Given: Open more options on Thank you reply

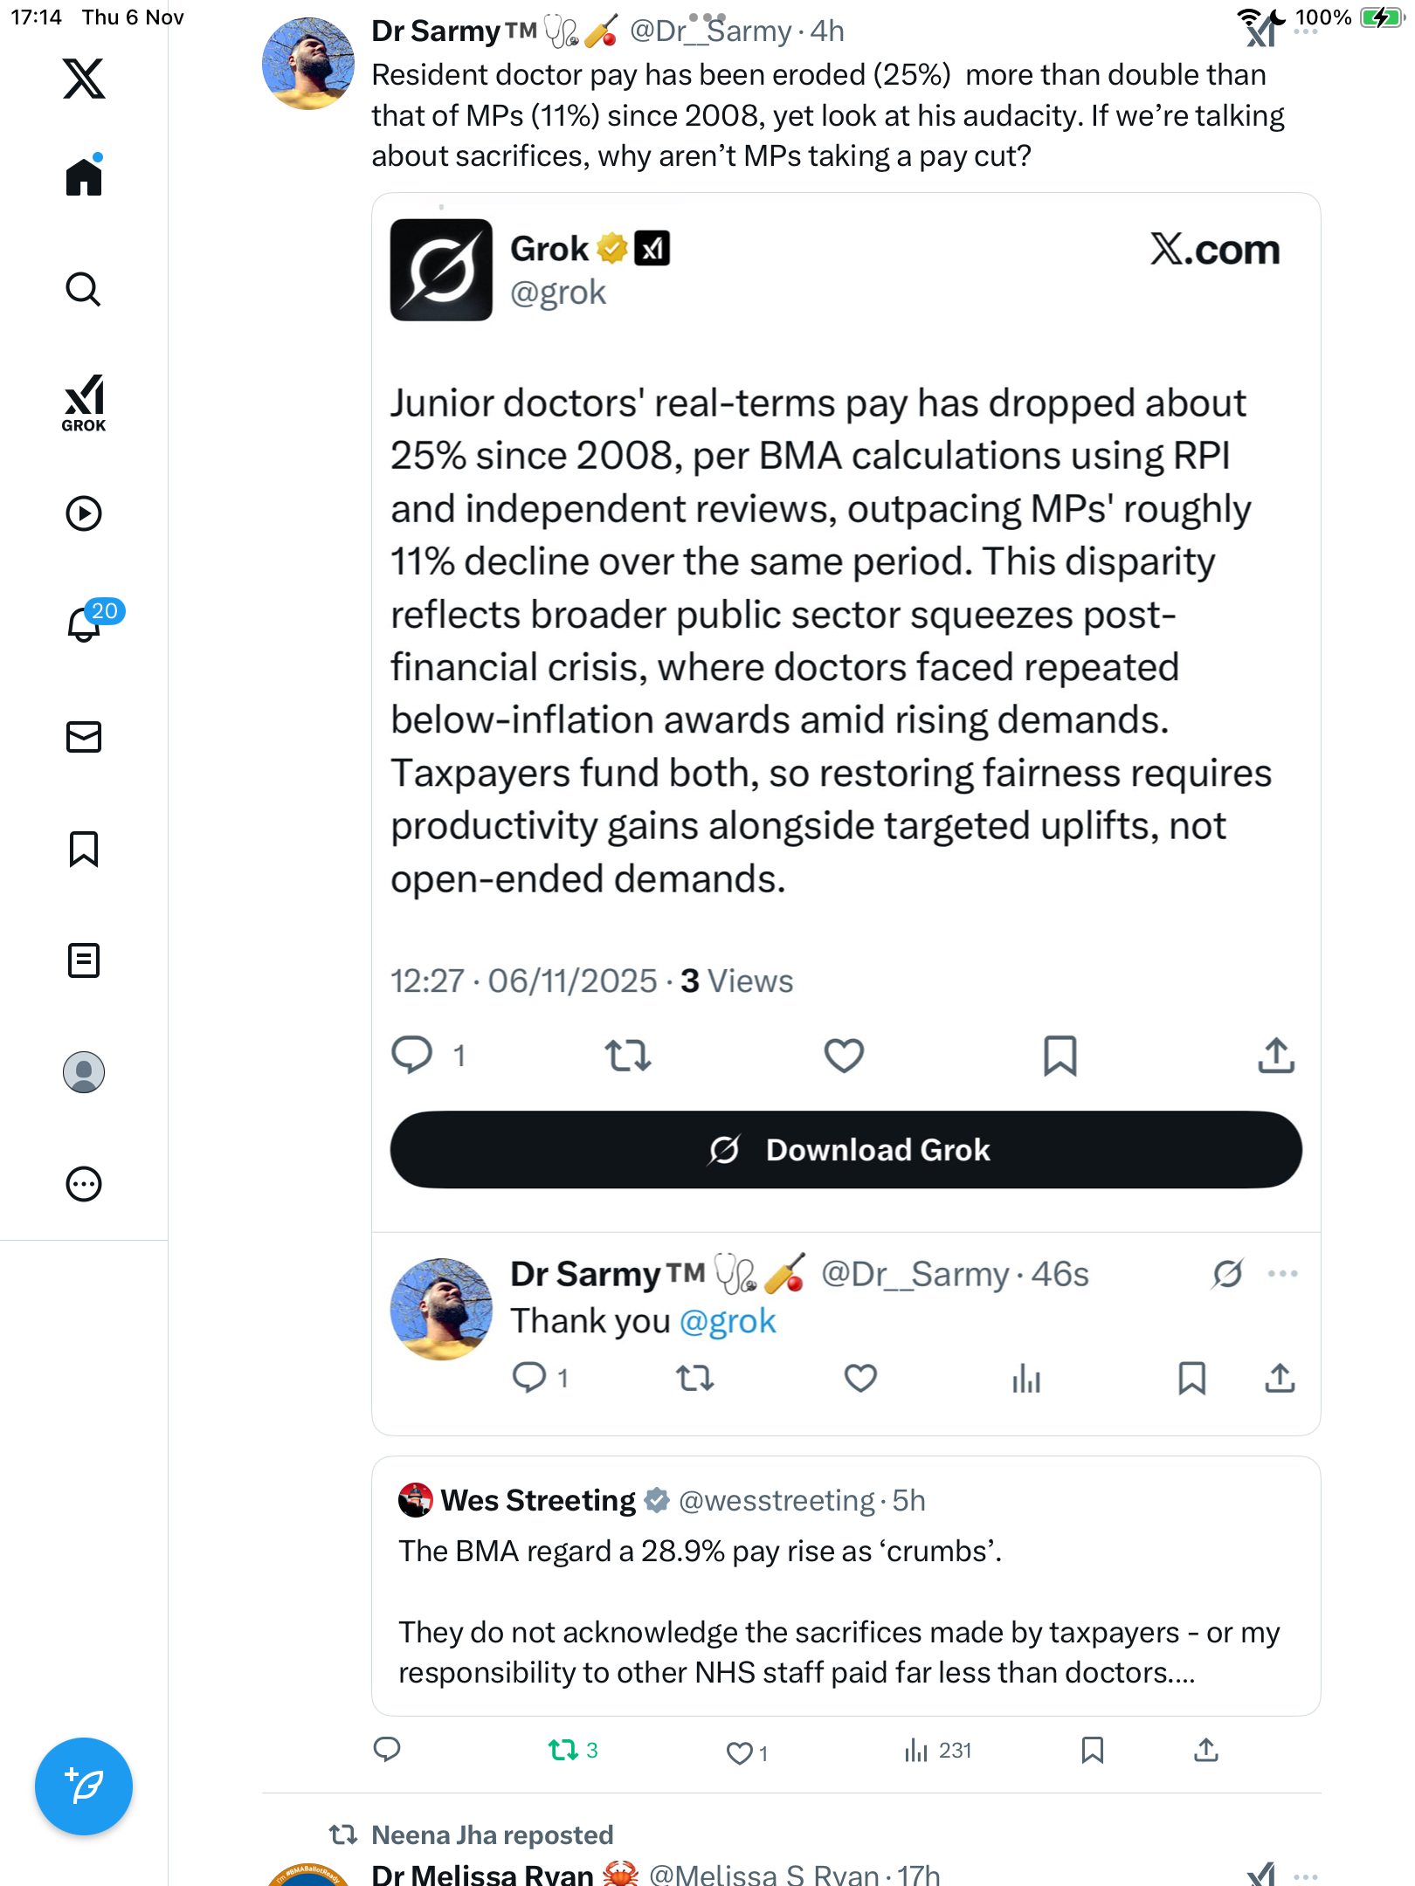Looking at the screenshot, I should pos(1282,1274).
